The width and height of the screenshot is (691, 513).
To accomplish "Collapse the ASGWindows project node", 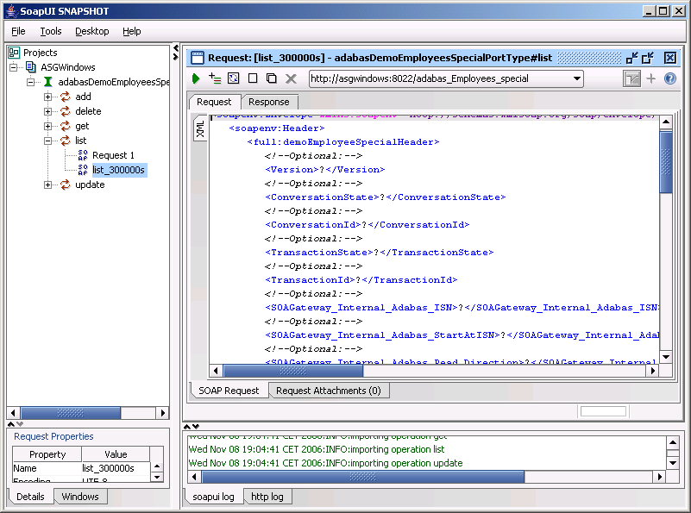I will (14, 67).
